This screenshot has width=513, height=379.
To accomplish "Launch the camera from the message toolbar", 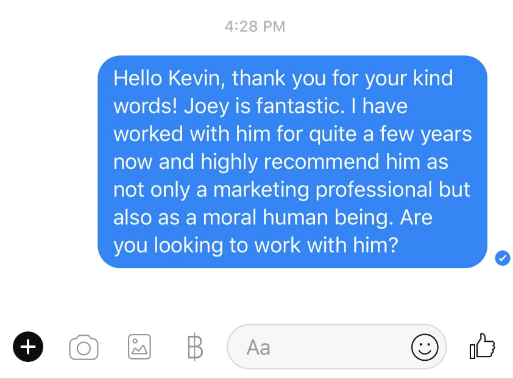I will click(x=83, y=347).
